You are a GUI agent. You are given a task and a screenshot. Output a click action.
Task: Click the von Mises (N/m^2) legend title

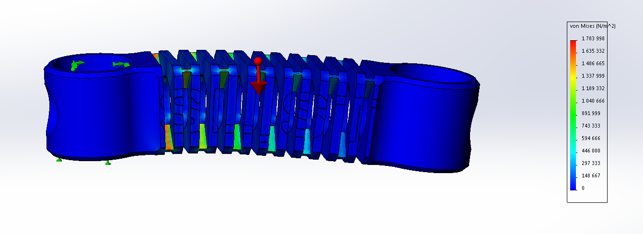592,26
